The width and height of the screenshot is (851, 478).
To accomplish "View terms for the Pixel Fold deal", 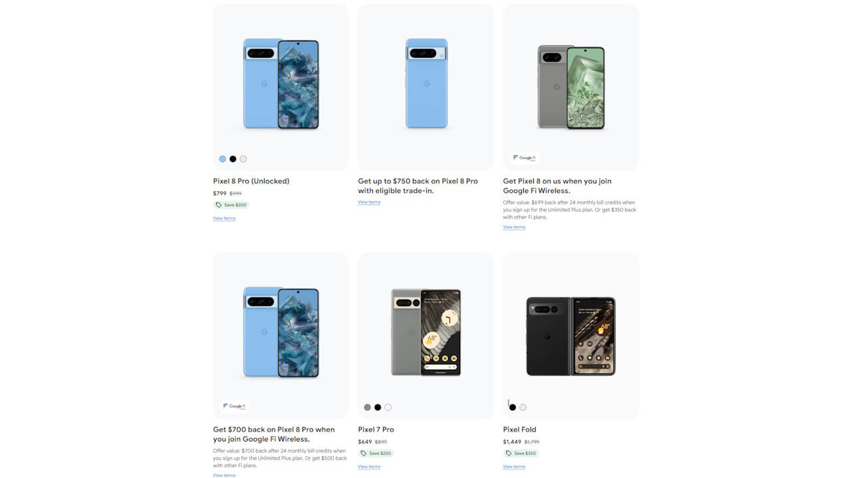I will pos(514,466).
